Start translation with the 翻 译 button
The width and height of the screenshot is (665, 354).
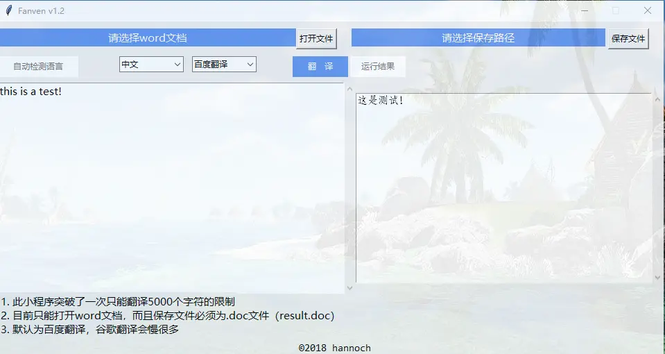click(x=320, y=66)
